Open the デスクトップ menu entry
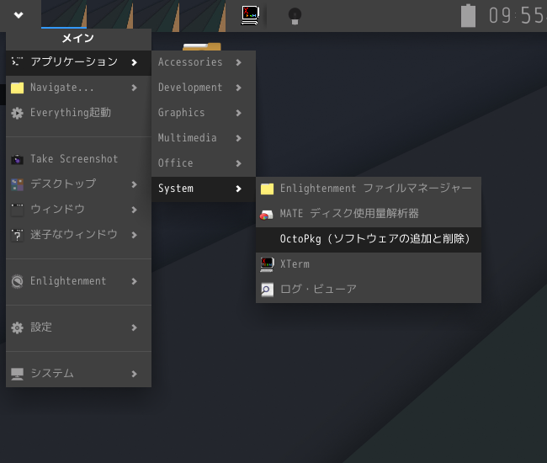 coord(78,184)
